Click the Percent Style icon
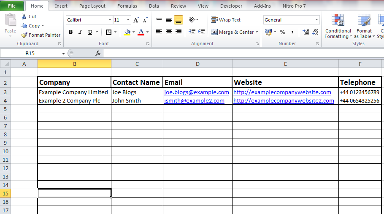384x214 pixels. pos(282,32)
